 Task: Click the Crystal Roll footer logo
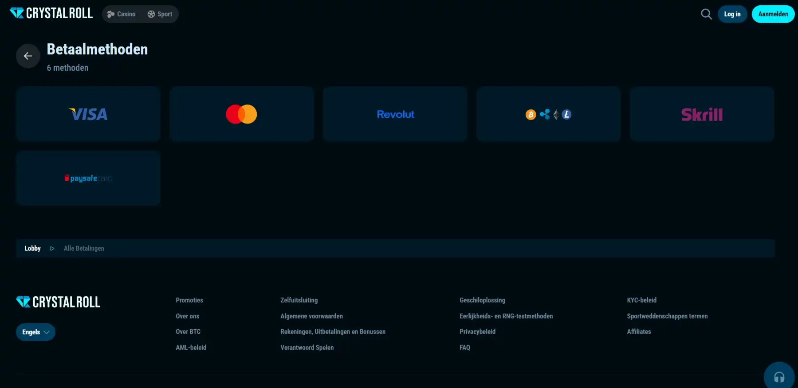(x=58, y=302)
